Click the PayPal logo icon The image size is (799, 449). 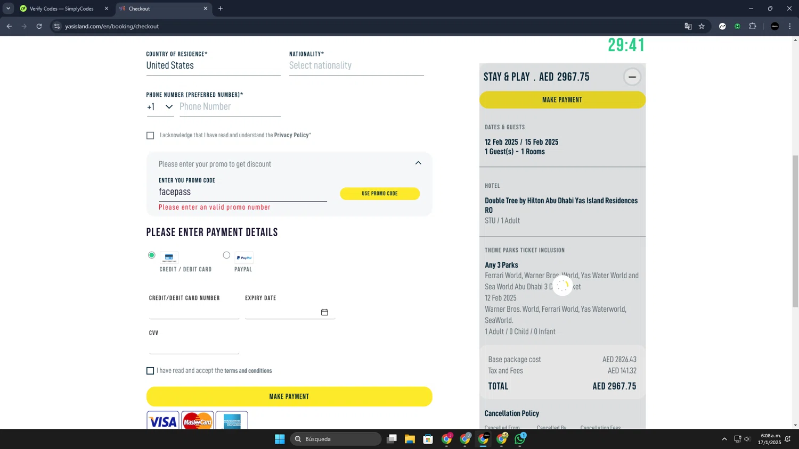244,257
